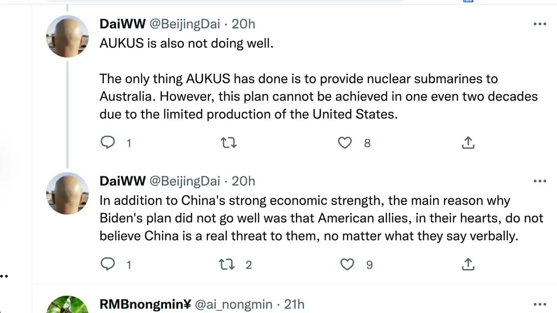
Task: Like the tweet about American allies
Action: (x=347, y=264)
